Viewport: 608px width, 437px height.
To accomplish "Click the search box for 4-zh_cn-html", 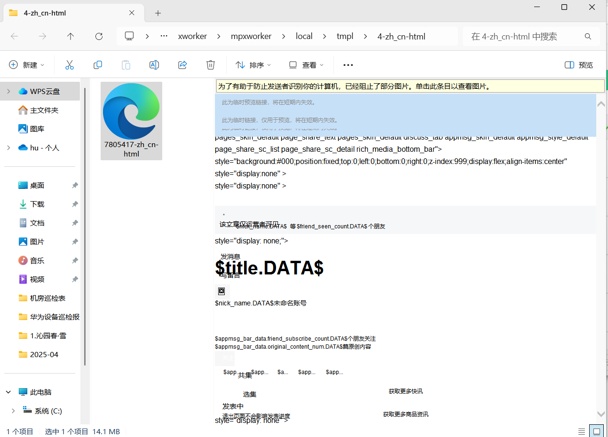I will (x=524, y=36).
